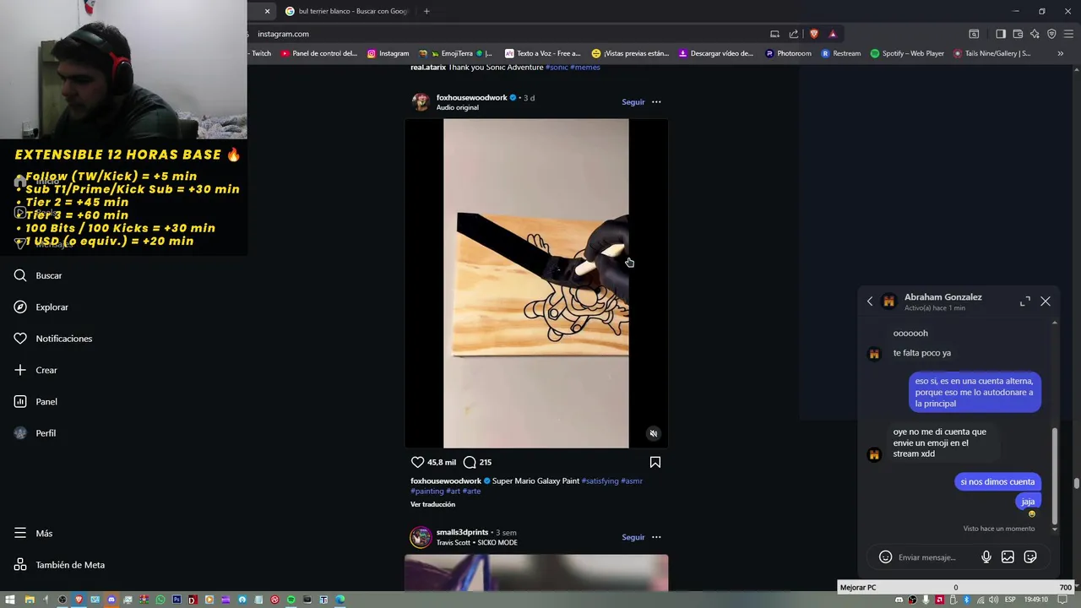The width and height of the screenshot is (1081, 608).
Task: Toggle the browser sidebar panel icon
Action: [1001, 34]
